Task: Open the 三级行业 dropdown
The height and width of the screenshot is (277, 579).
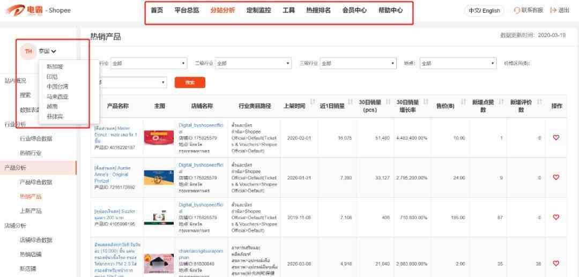Action: pos(358,64)
